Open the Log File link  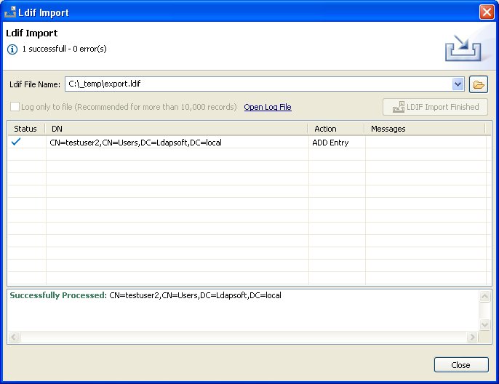coord(268,107)
